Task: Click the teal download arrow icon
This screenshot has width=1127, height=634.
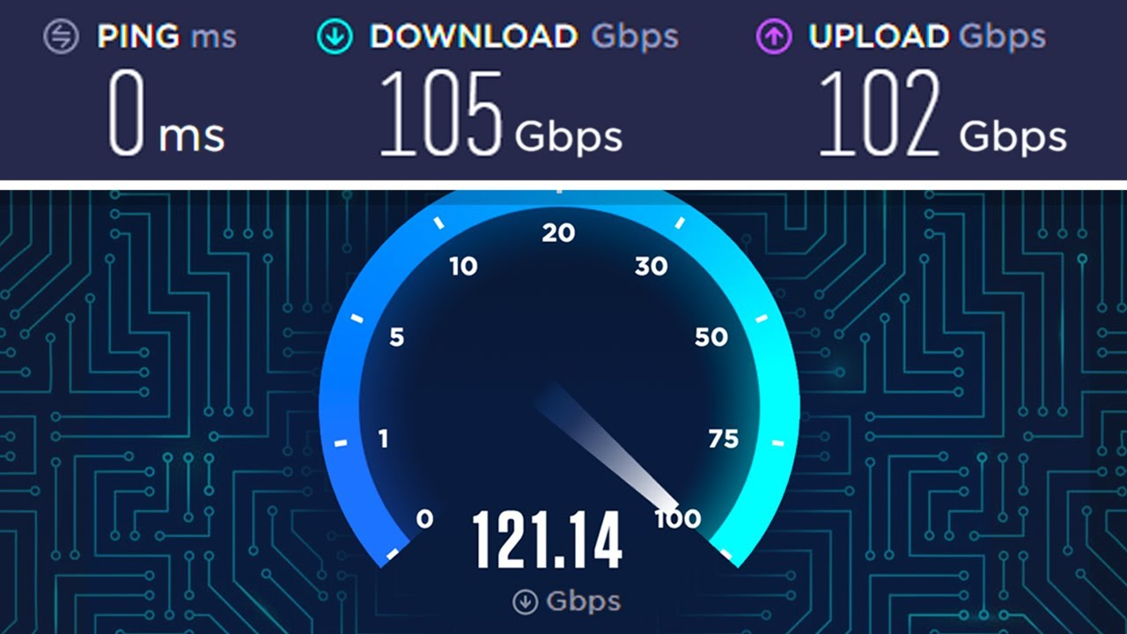Action: point(335,37)
